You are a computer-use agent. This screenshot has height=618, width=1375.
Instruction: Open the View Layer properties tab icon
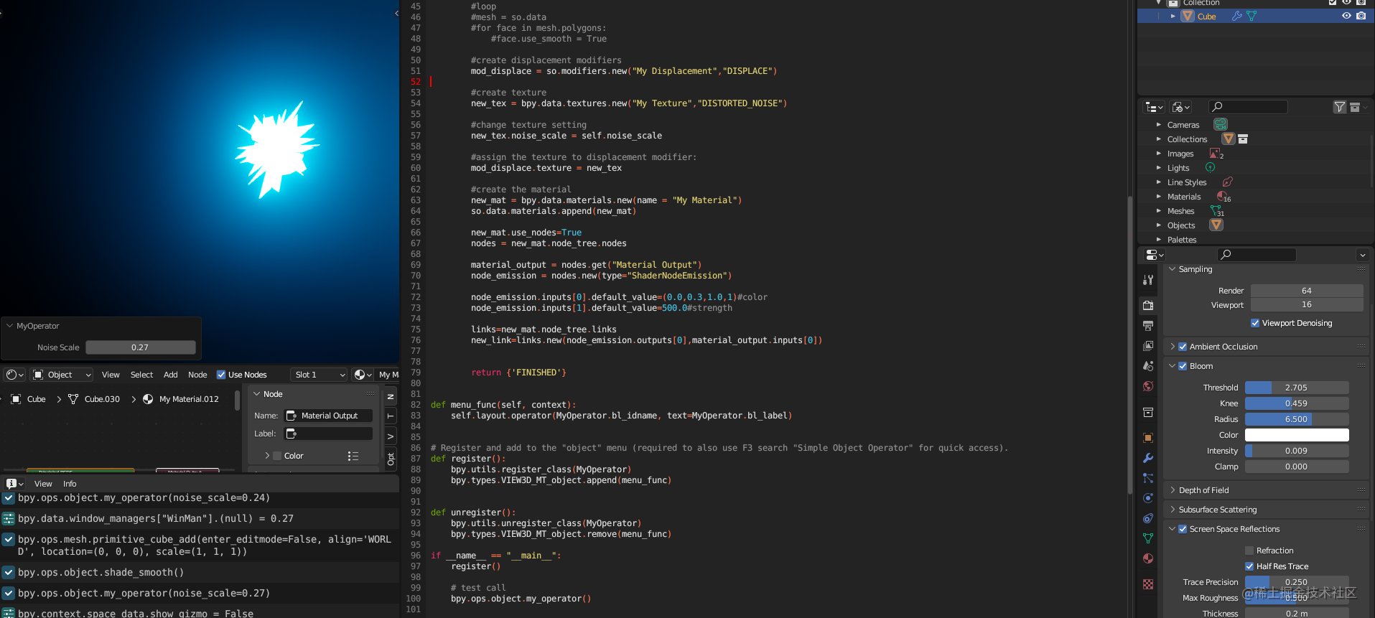coord(1148,346)
